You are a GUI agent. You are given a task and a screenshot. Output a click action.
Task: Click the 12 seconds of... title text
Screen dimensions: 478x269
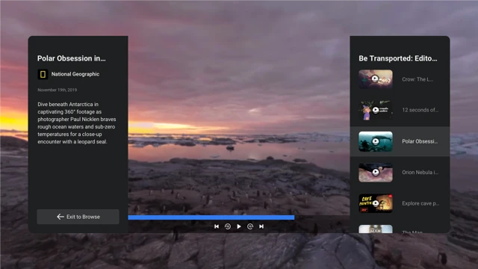(420, 110)
